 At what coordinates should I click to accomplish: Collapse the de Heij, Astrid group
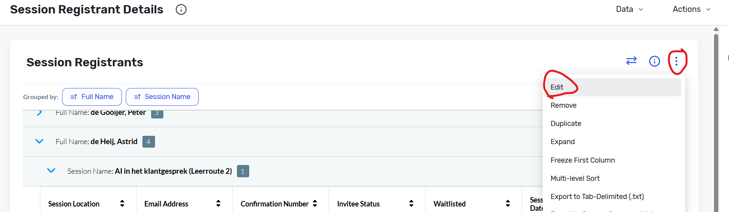coord(39,141)
